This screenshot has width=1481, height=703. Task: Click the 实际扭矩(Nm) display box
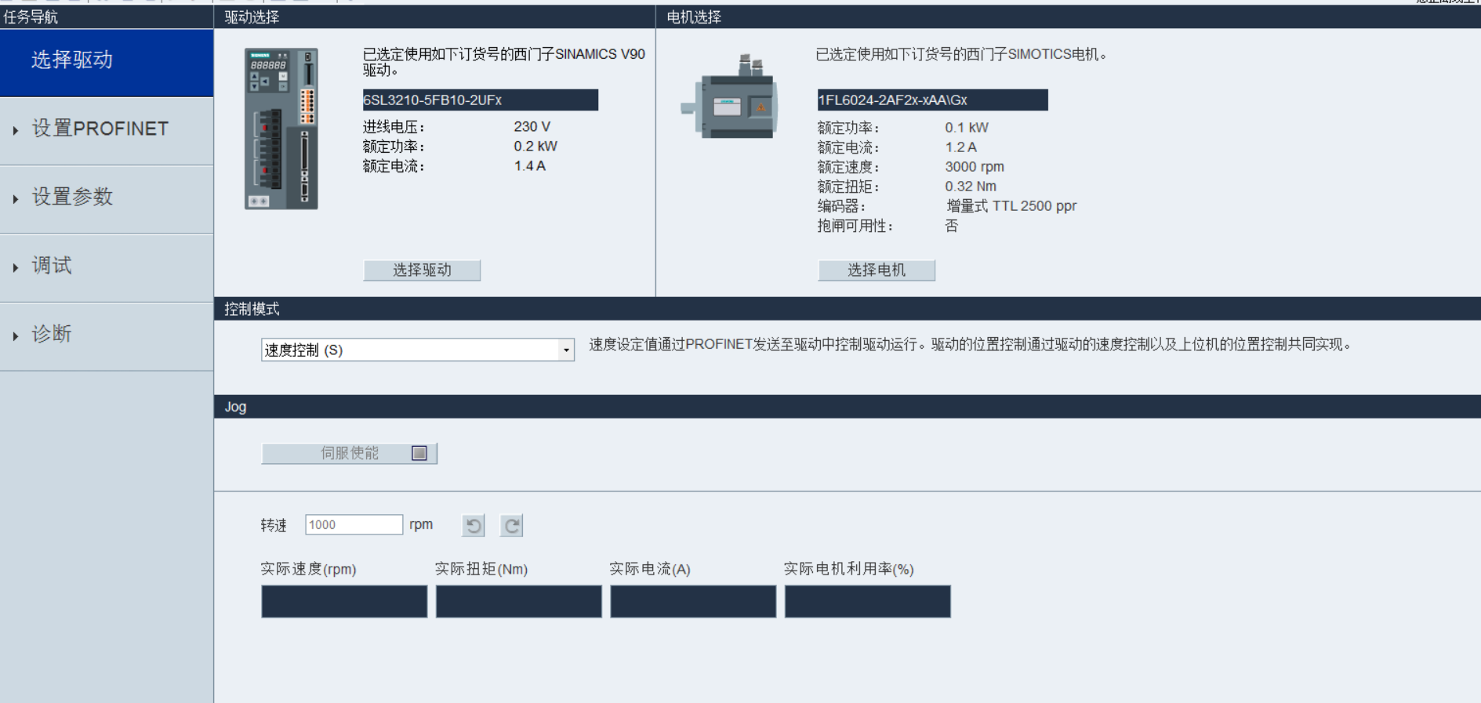point(519,601)
